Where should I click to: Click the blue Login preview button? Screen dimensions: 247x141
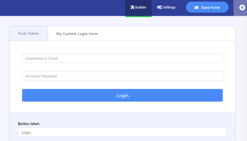tap(122, 95)
